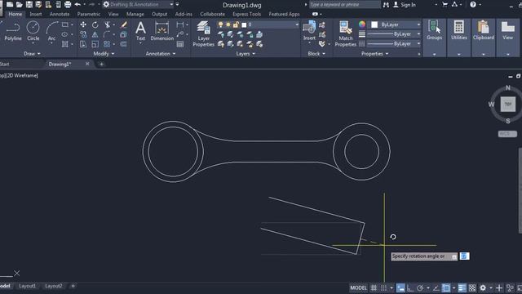Viewport: 522px width, 294px height.
Task: Expand the Draw panel
Action: (33, 54)
